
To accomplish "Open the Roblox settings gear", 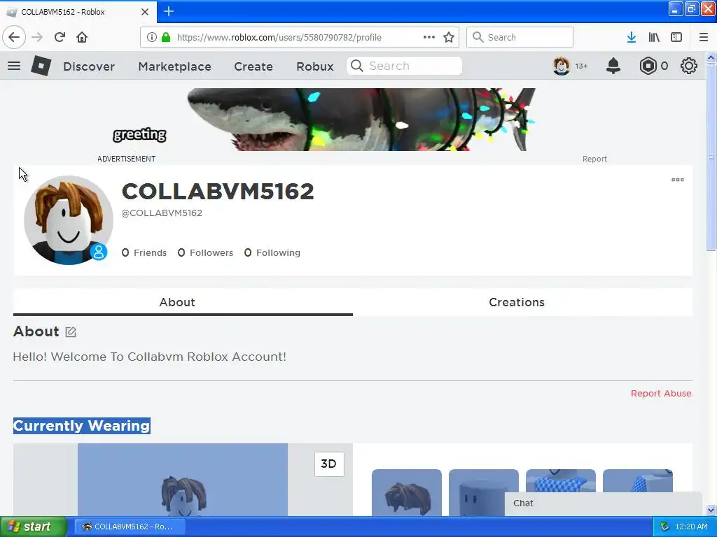I will (x=689, y=66).
